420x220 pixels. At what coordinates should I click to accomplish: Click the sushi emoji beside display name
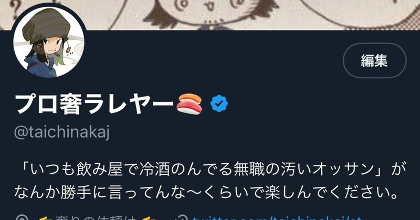tap(189, 103)
